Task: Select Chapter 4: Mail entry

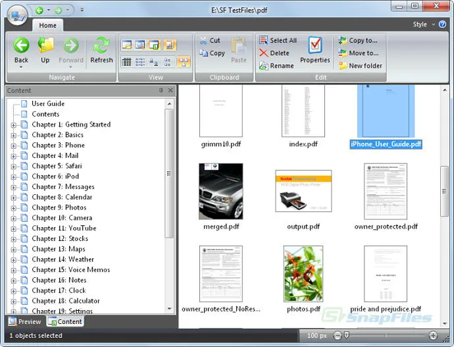Action: point(55,156)
